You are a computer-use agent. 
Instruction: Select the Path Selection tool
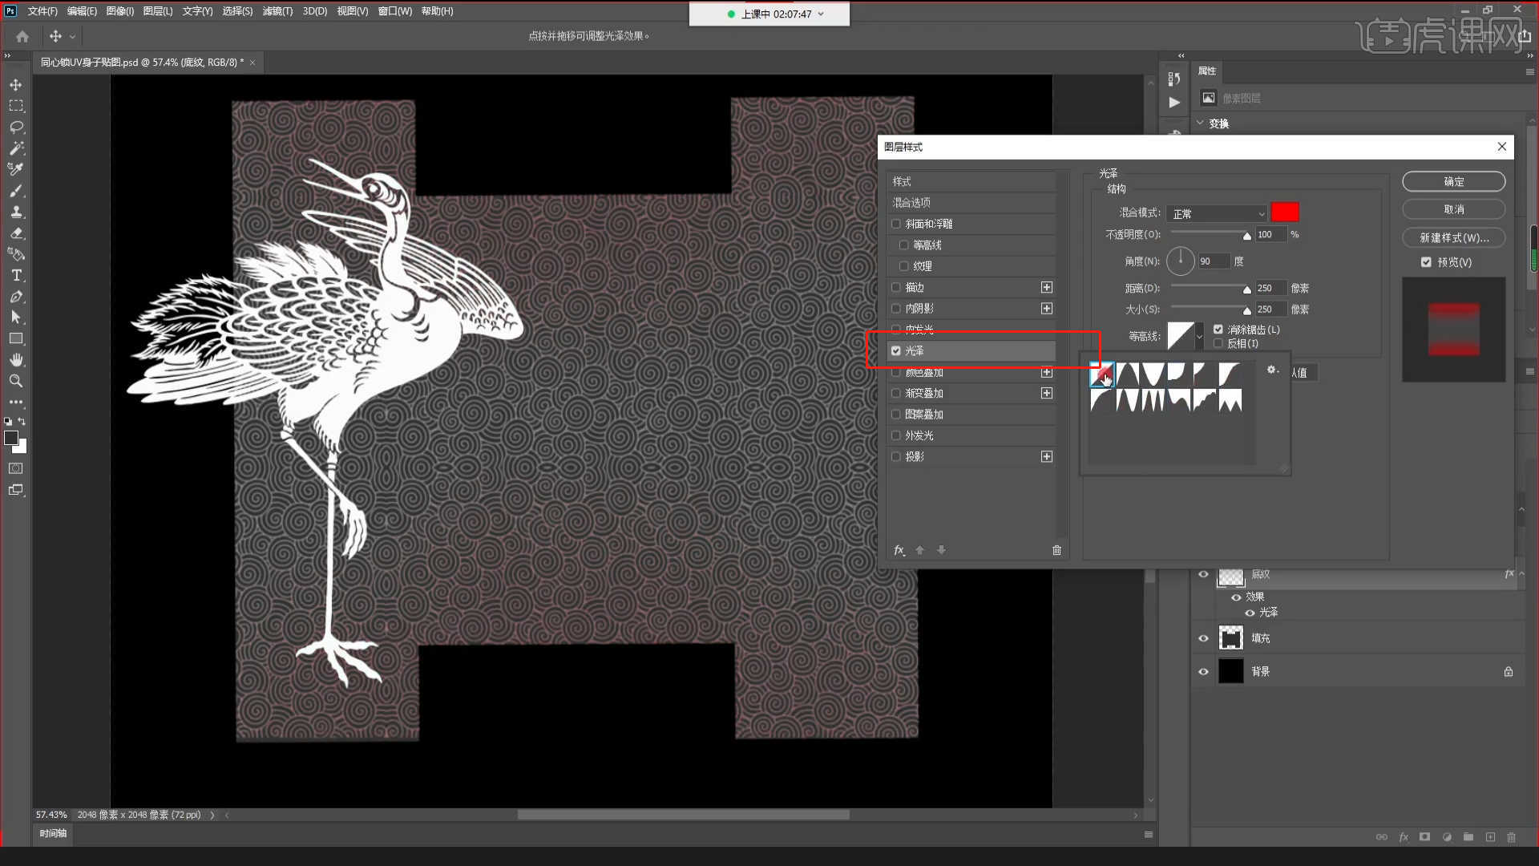click(x=16, y=318)
